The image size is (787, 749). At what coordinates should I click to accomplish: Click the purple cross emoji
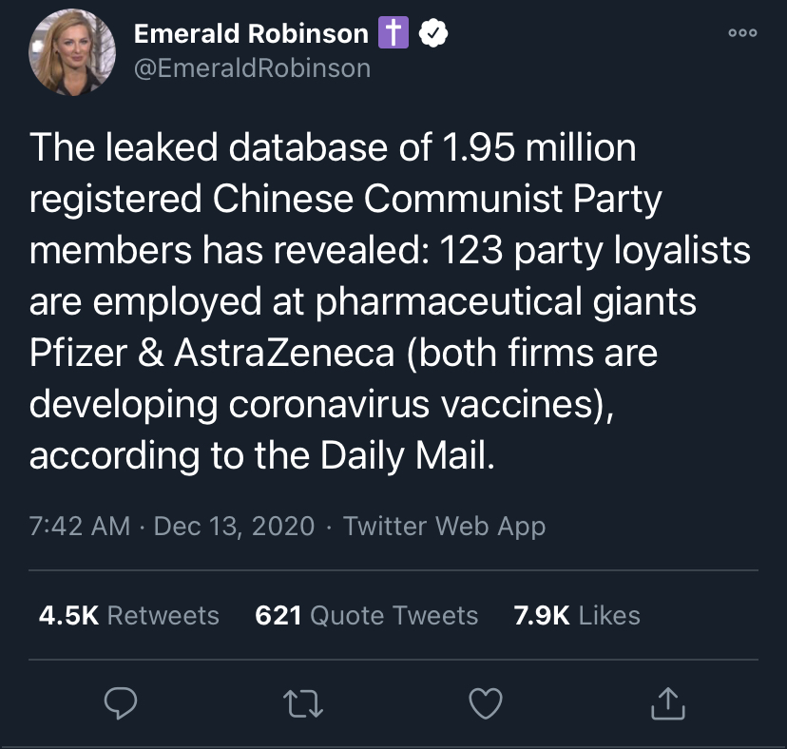click(393, 34)
